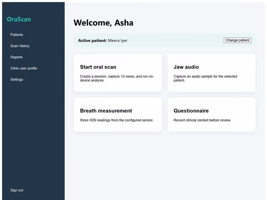267x200 pixels.
Task: Open the Jaw audio card
Action: 212,73
